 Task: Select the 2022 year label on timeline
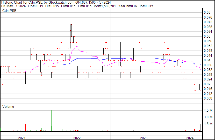point(77,138)
